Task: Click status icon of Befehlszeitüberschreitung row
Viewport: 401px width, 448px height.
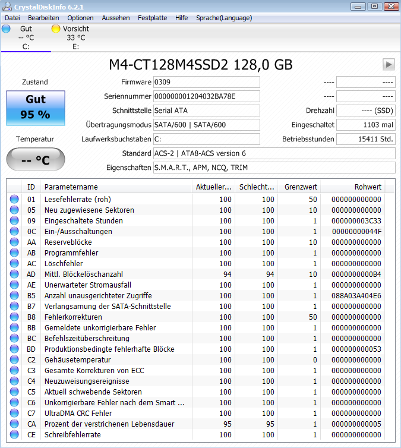Action: [14, 338]
